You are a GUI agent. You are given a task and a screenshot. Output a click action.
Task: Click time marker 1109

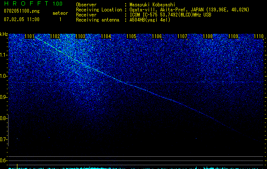tap(233, 36)
